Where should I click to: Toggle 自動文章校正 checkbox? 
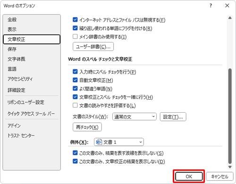pos(75,80)
